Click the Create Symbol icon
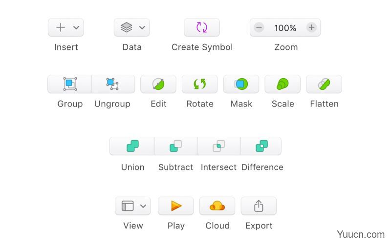The width and height of the screenshot is (391, 249). [202, 27]
